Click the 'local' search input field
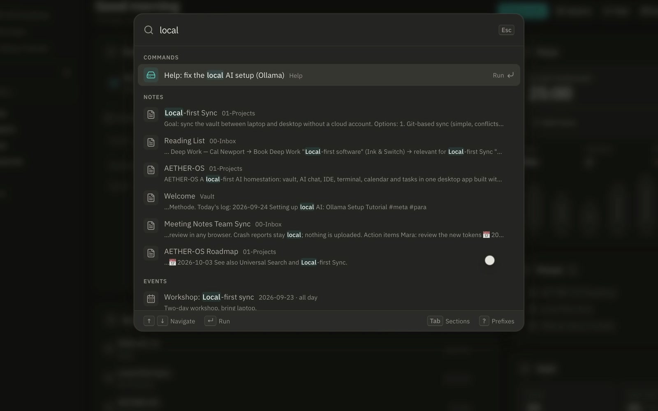 [325, 30]
